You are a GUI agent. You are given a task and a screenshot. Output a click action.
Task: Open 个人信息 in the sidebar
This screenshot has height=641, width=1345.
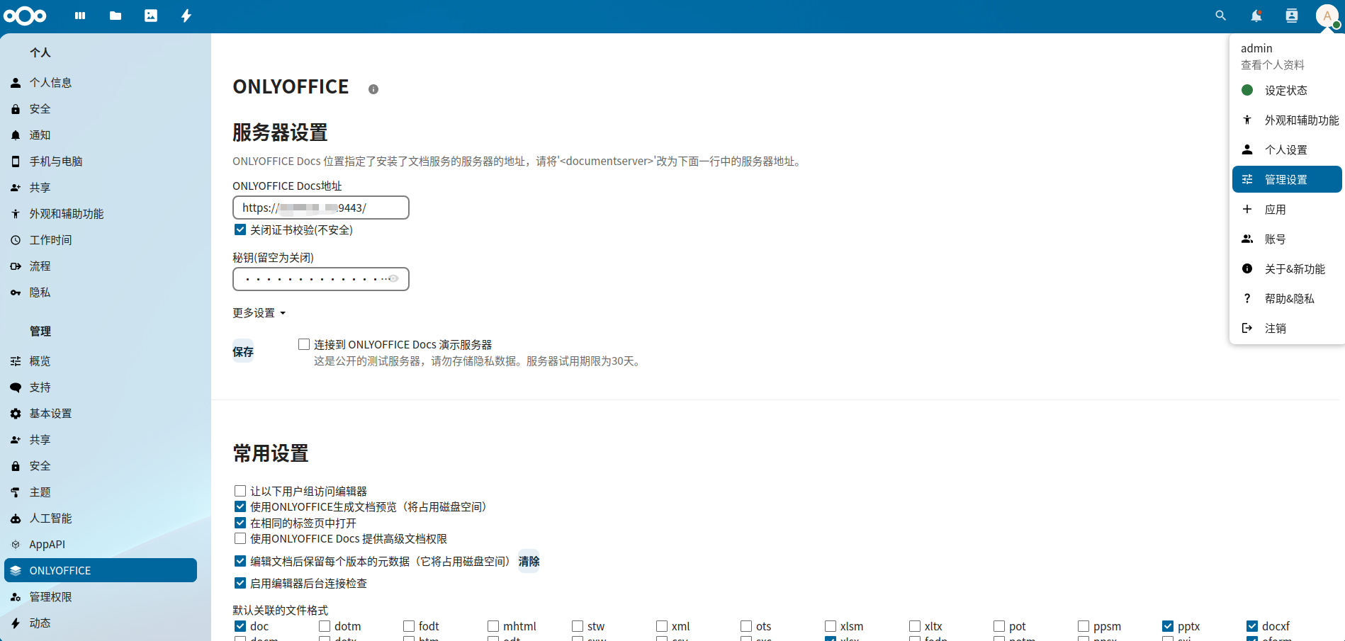(101, 83)
